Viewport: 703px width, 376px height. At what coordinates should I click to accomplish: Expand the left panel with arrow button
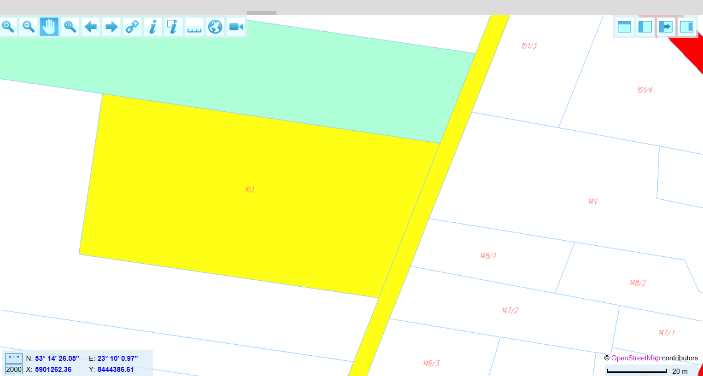click(666, 27)
